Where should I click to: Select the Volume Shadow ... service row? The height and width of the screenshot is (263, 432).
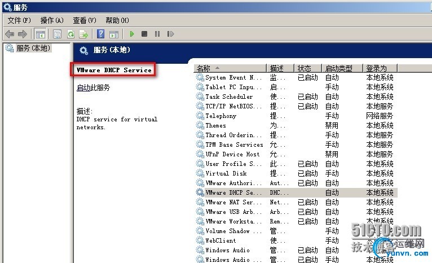[x=296, y=231]
